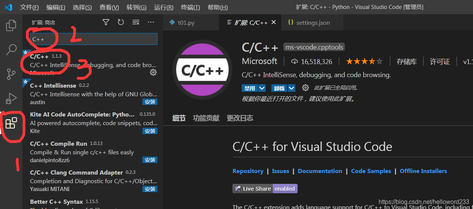Install the Kite AI Code AutoComplete extension

click(150, 131)
